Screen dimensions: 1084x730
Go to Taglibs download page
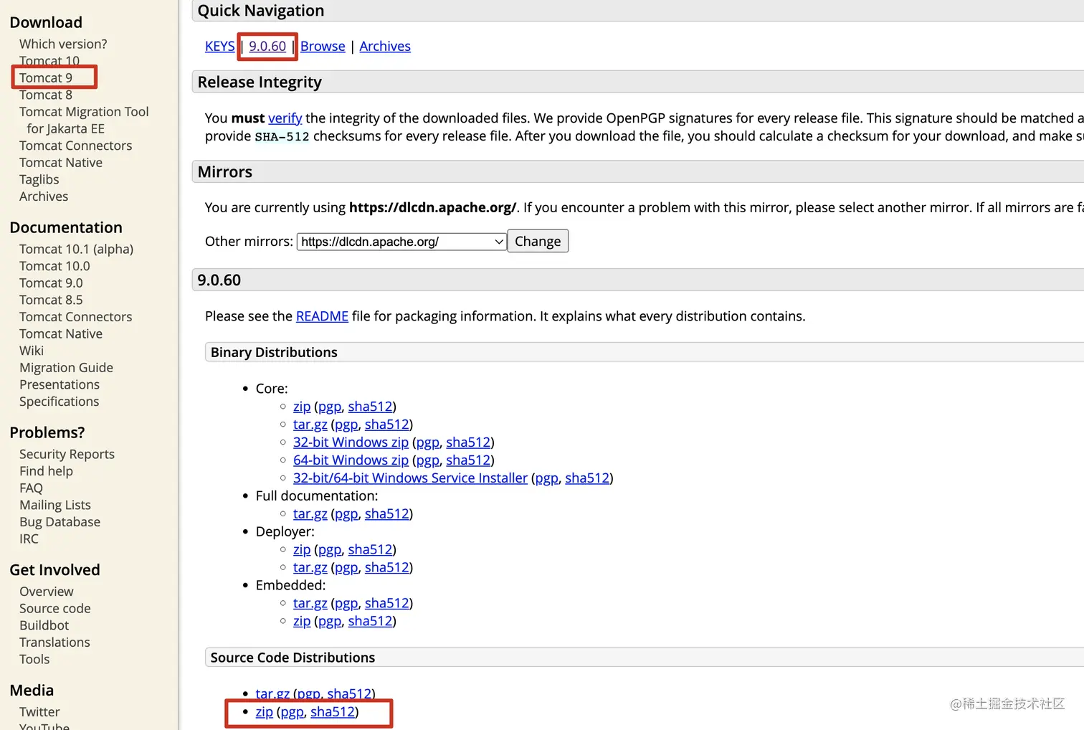[39, 179]
